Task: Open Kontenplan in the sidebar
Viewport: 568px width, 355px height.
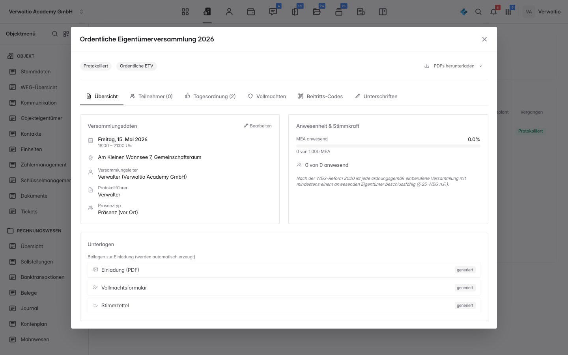Action: 34,324
